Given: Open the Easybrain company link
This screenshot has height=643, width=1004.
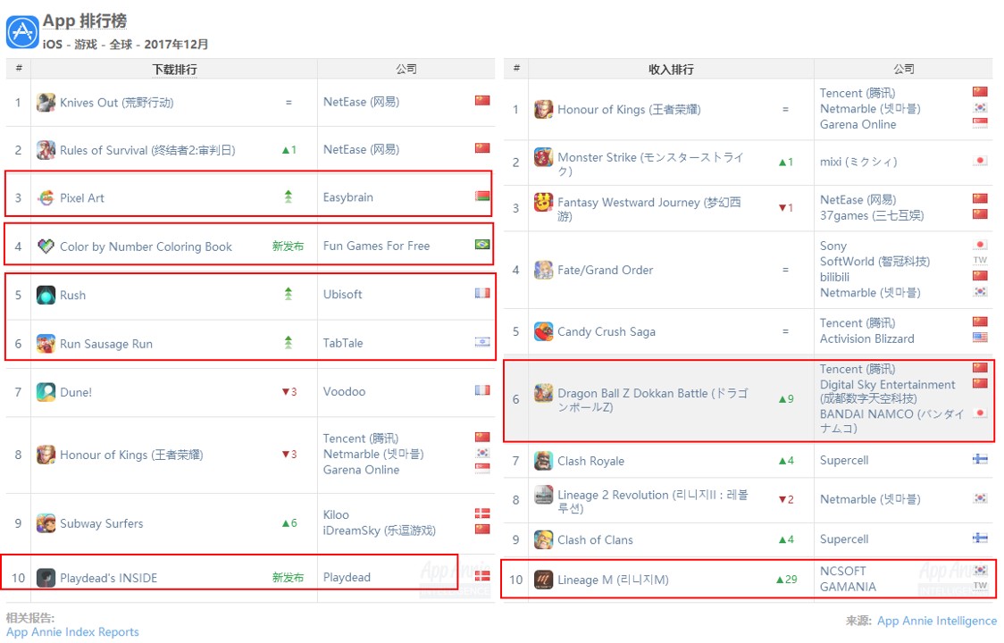Looking at the screenshot, I should tap(347, 197).
